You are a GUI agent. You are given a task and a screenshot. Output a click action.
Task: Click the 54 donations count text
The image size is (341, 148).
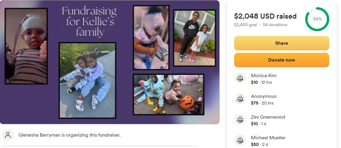pyautogui.click(x=275, y=25)
